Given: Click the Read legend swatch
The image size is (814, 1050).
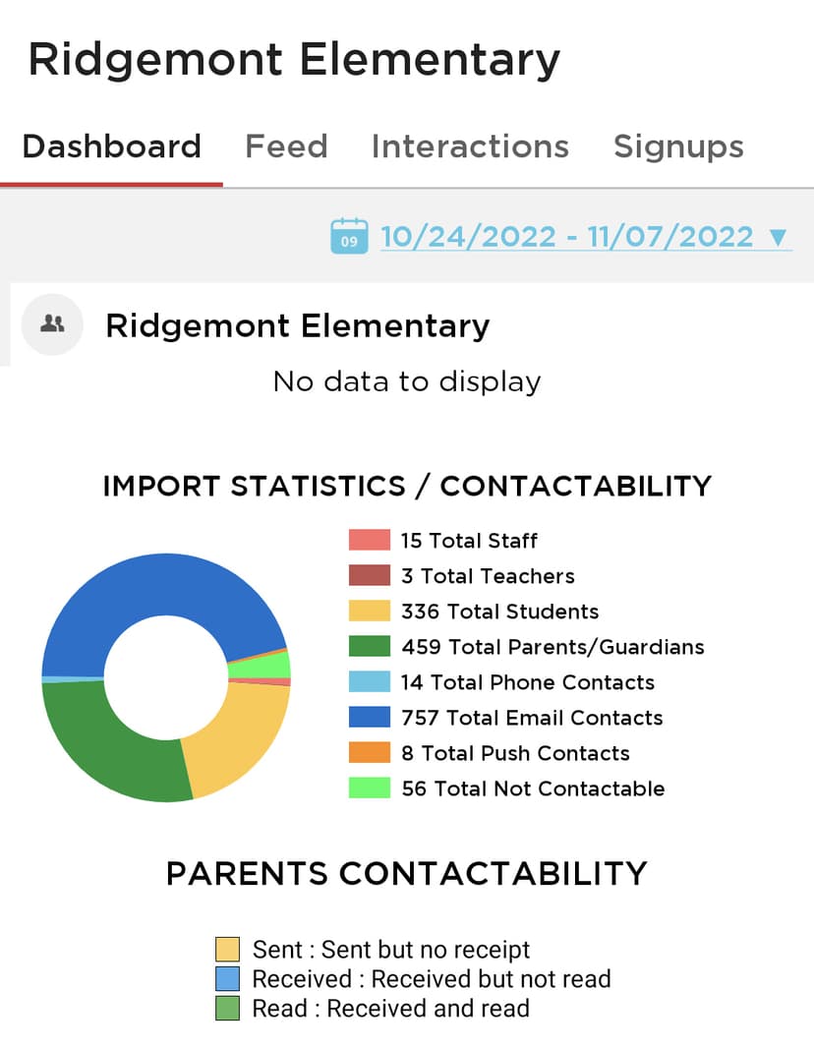Looking at the screenshot, I should (228, 1009).
